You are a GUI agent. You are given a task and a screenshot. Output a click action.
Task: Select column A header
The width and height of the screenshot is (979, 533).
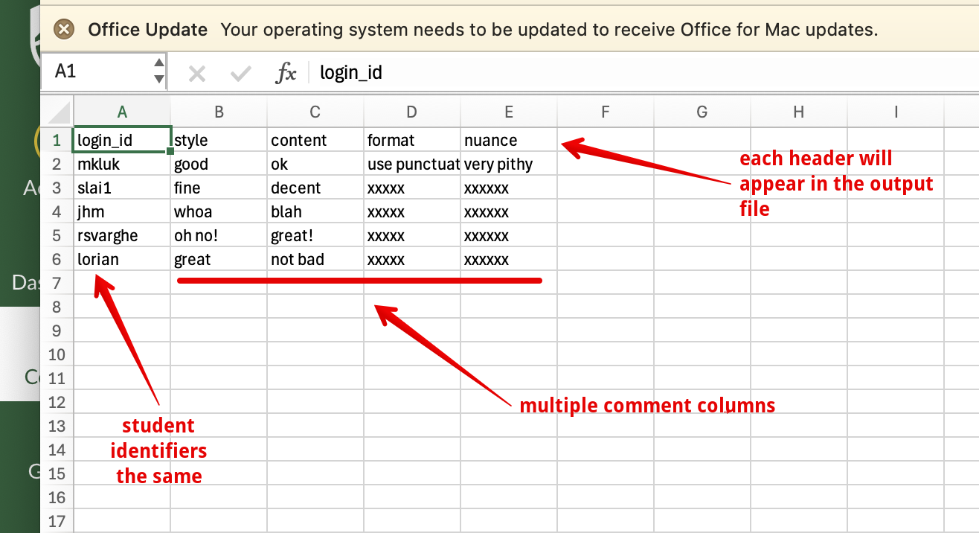coord(122,112)
